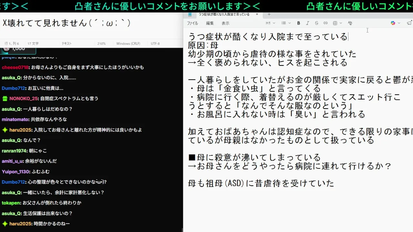Screen dimensions: 413x232
Task: Click the 17 文字 character count
Action: pyautogui.click(x=33, y=43)
